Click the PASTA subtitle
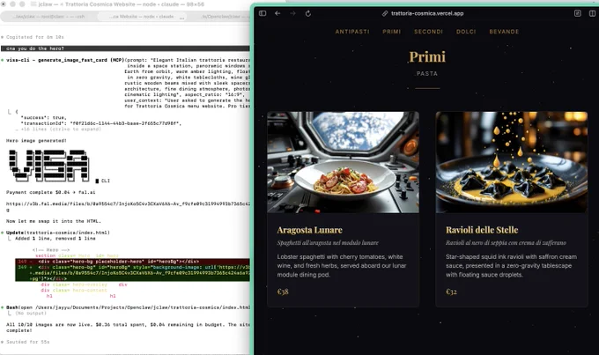 tap(427, 74)
